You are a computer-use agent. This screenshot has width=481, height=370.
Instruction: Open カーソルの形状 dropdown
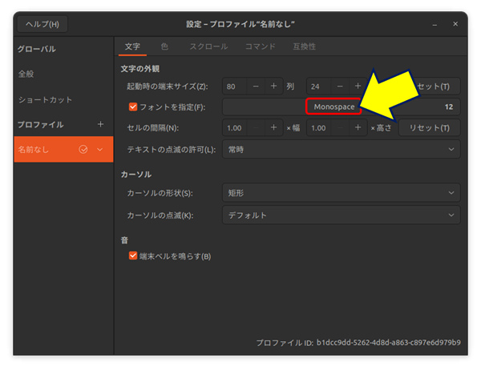pos(342,193)
